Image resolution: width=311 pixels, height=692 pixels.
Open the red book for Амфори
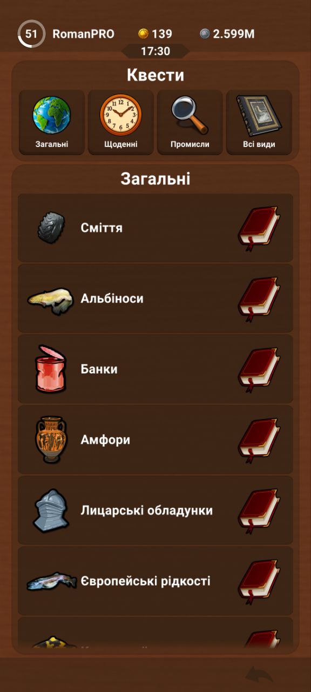tap(259, 441)
